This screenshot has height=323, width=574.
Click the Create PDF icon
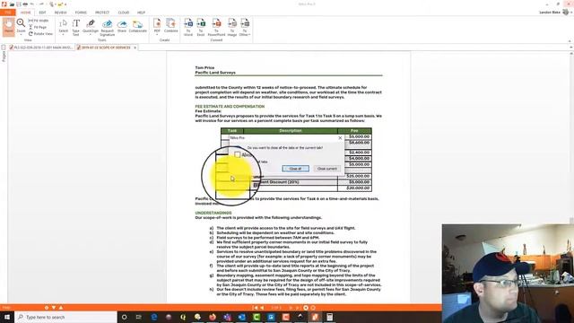point(157,26)
